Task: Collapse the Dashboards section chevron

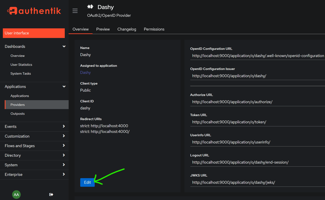Action: pos(64,46)
